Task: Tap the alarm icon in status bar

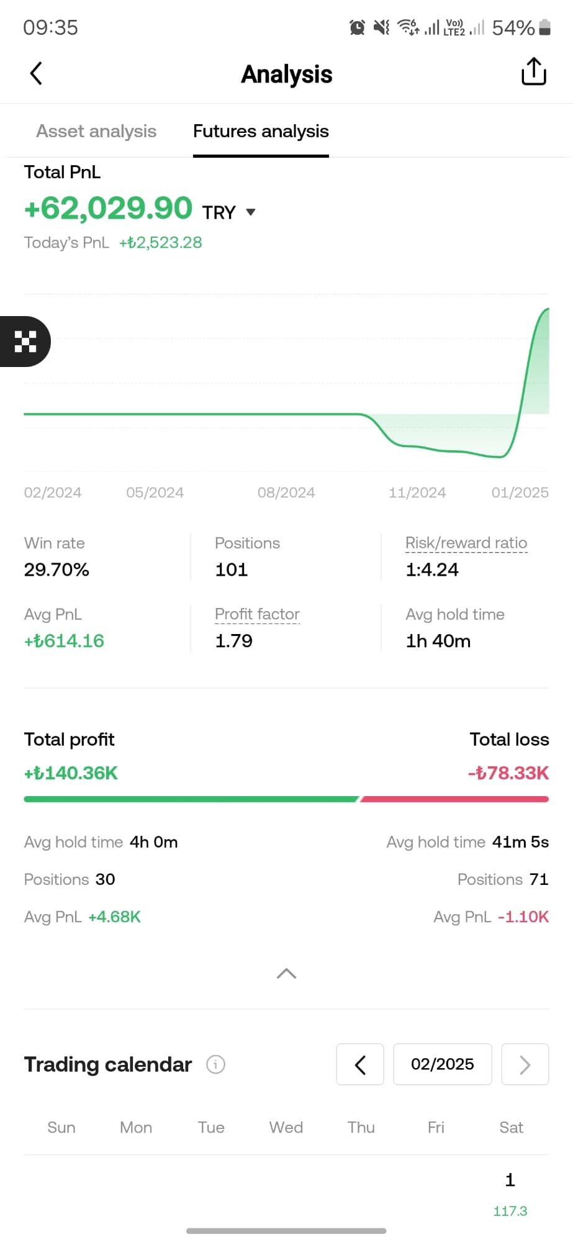Action: tap(357, 27)
